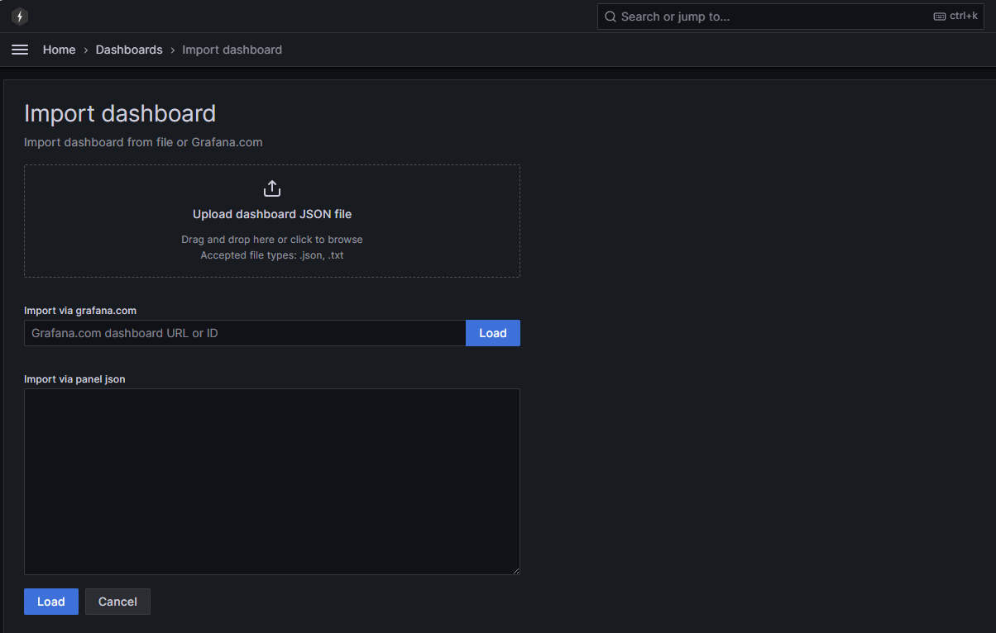Click the Load button beside Cancel

(51, 602)
